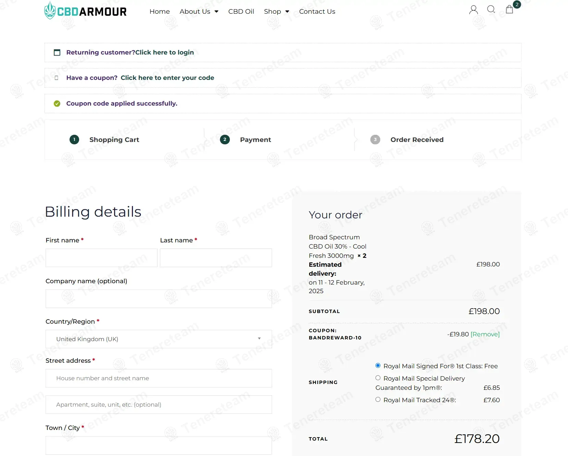568x456 pixels.
Task: Focus the Company name input field
Action: [159, 299]
